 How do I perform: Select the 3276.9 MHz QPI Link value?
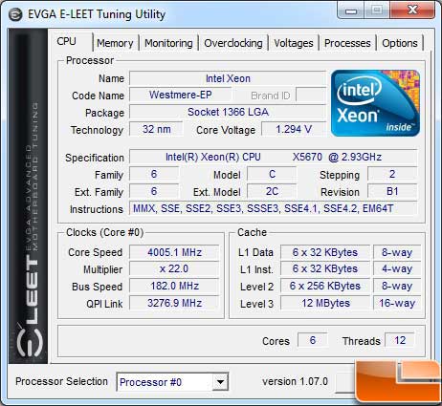(x=174, y=303)
